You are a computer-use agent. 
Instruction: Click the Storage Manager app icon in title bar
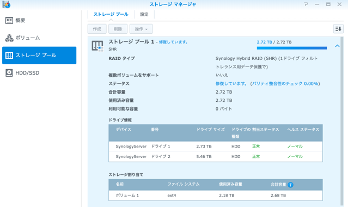6,4
